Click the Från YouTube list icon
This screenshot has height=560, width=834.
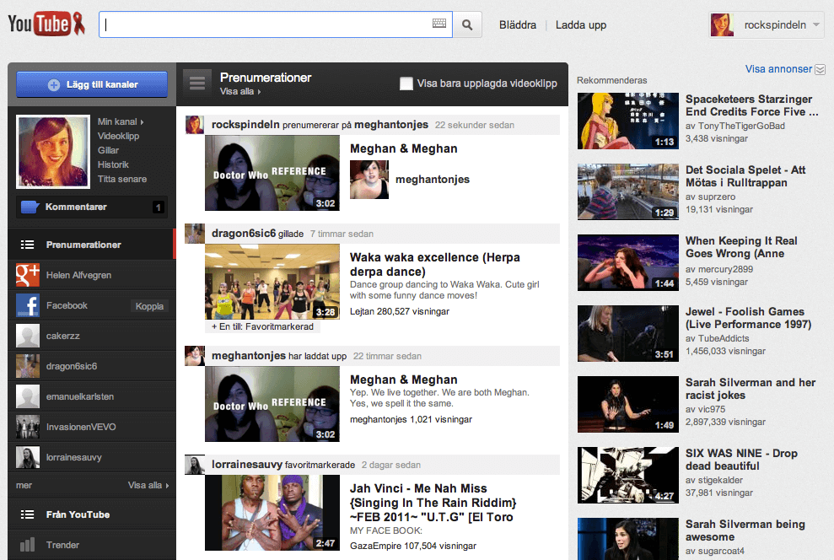pos(27,514)
